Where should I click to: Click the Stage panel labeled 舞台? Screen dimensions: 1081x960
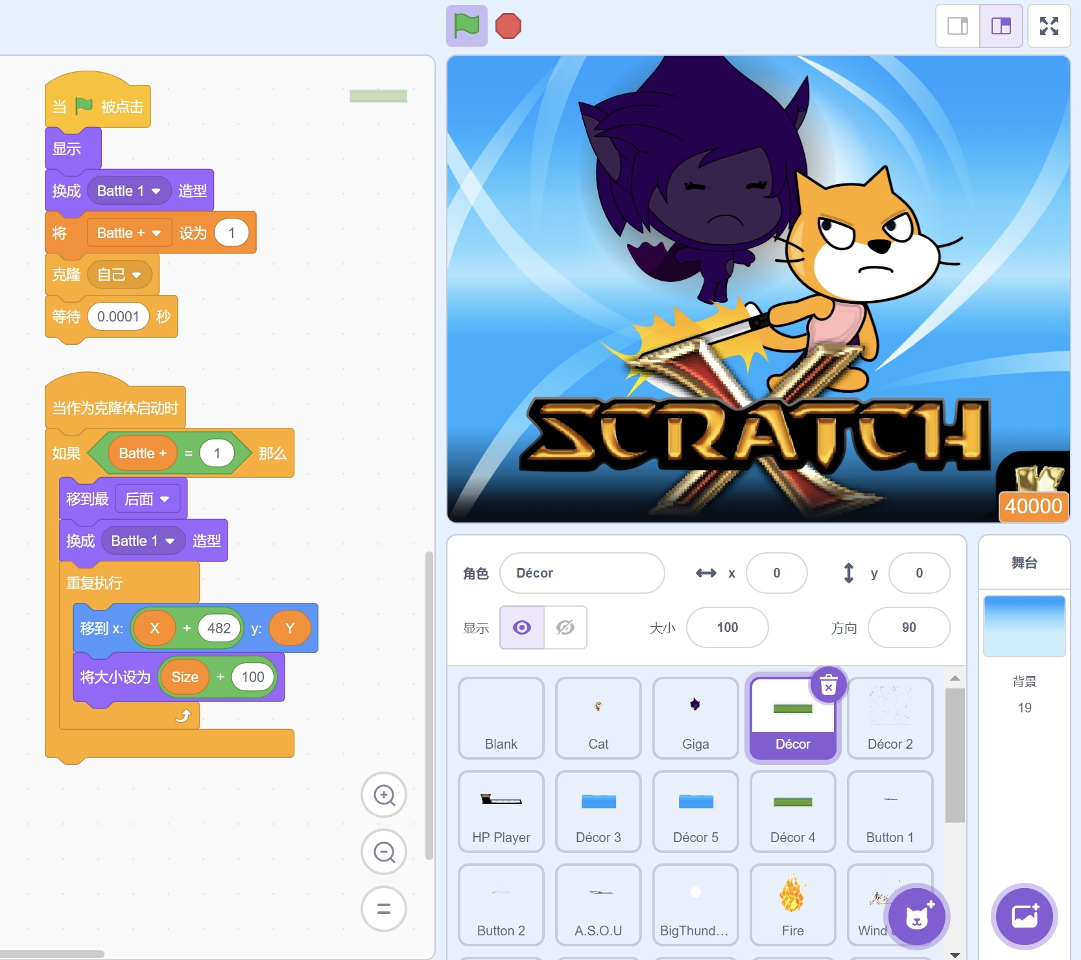click(1025, 563)
